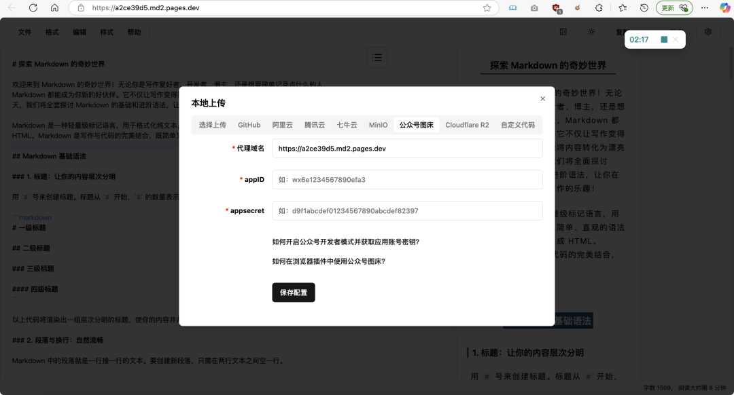Click the outline list icon
The image size is (734, 395).
point(377,58)
